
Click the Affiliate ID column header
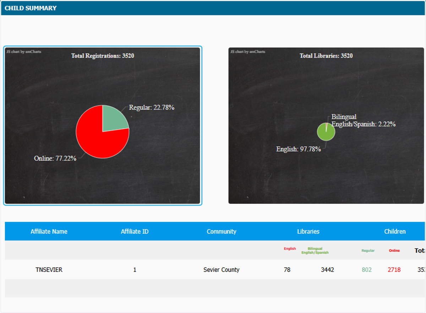[x=135, y=232]
